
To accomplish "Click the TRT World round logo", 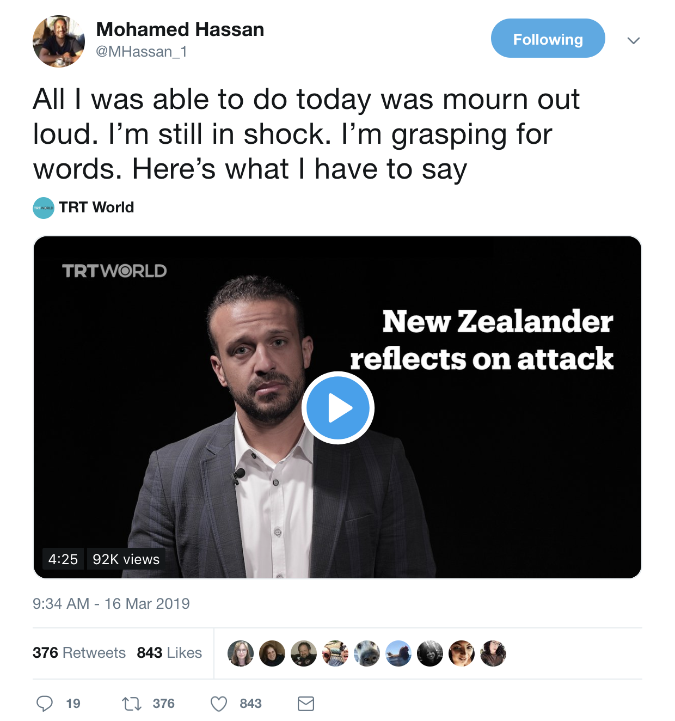I will click(44, 207).
